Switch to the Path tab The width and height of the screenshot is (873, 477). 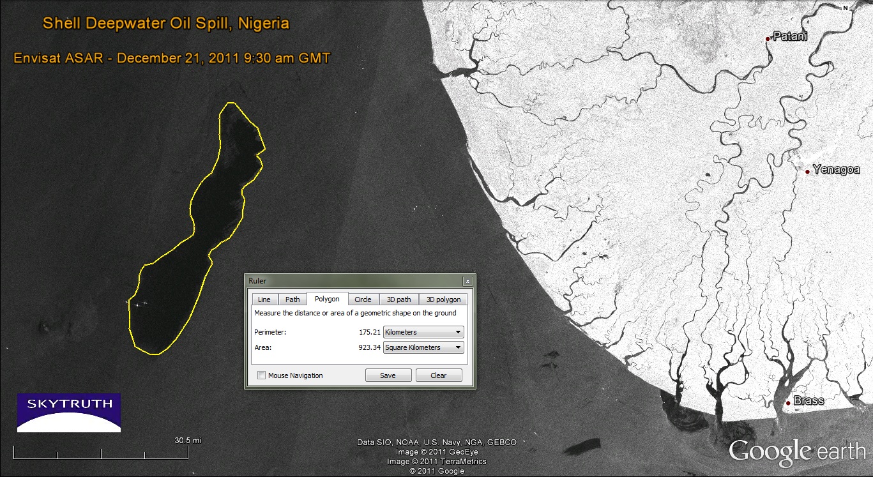292,299
